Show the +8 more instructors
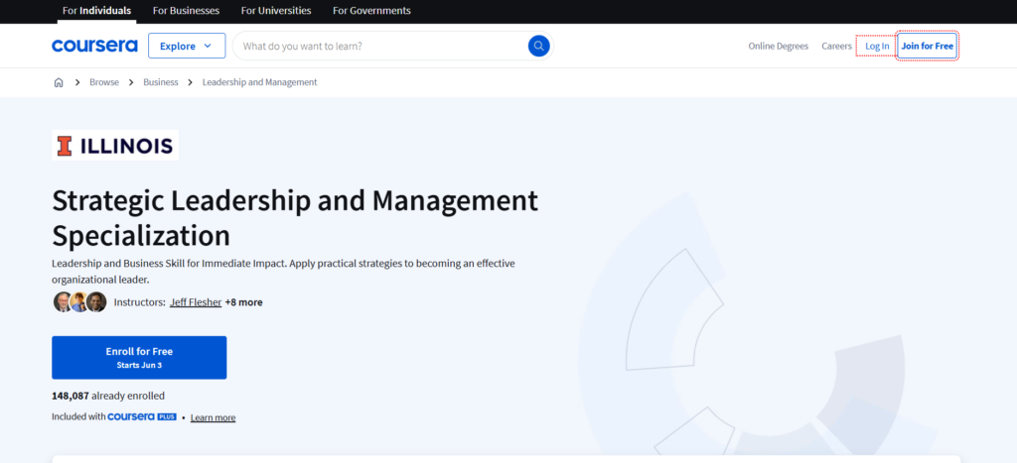The height and width of the screenshot is (463, 1017). (x=244, y=301)
